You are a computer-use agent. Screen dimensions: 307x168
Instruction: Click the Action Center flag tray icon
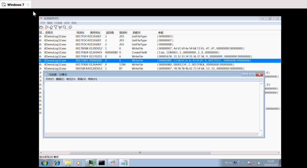(x=249, y=163)
